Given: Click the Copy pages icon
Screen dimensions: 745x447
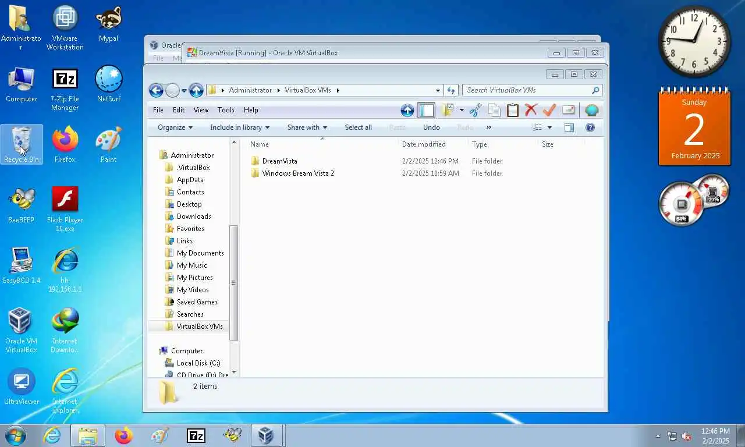Looking at the screenshot, I should pyautogui.click(x=494, y=110).
